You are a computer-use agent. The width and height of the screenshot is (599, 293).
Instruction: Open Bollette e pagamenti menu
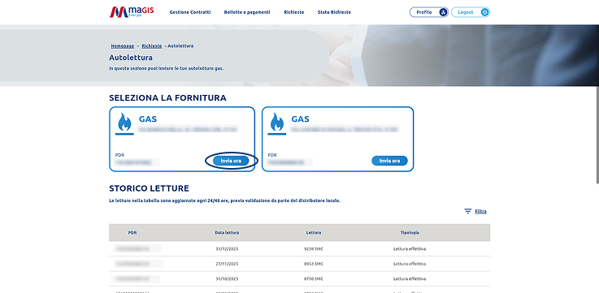click(247, 12)
